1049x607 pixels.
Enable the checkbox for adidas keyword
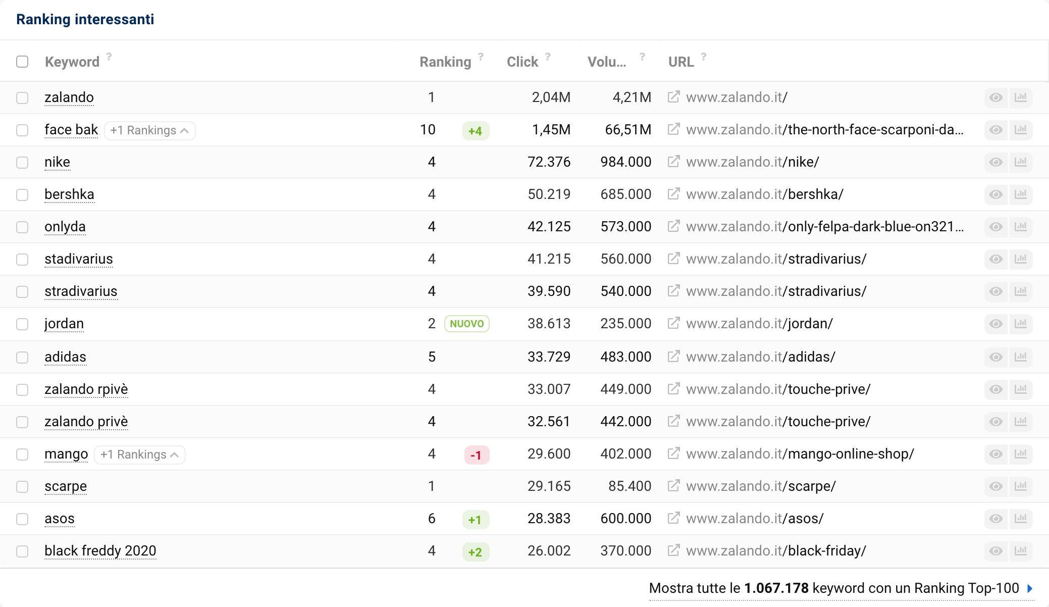22,356
